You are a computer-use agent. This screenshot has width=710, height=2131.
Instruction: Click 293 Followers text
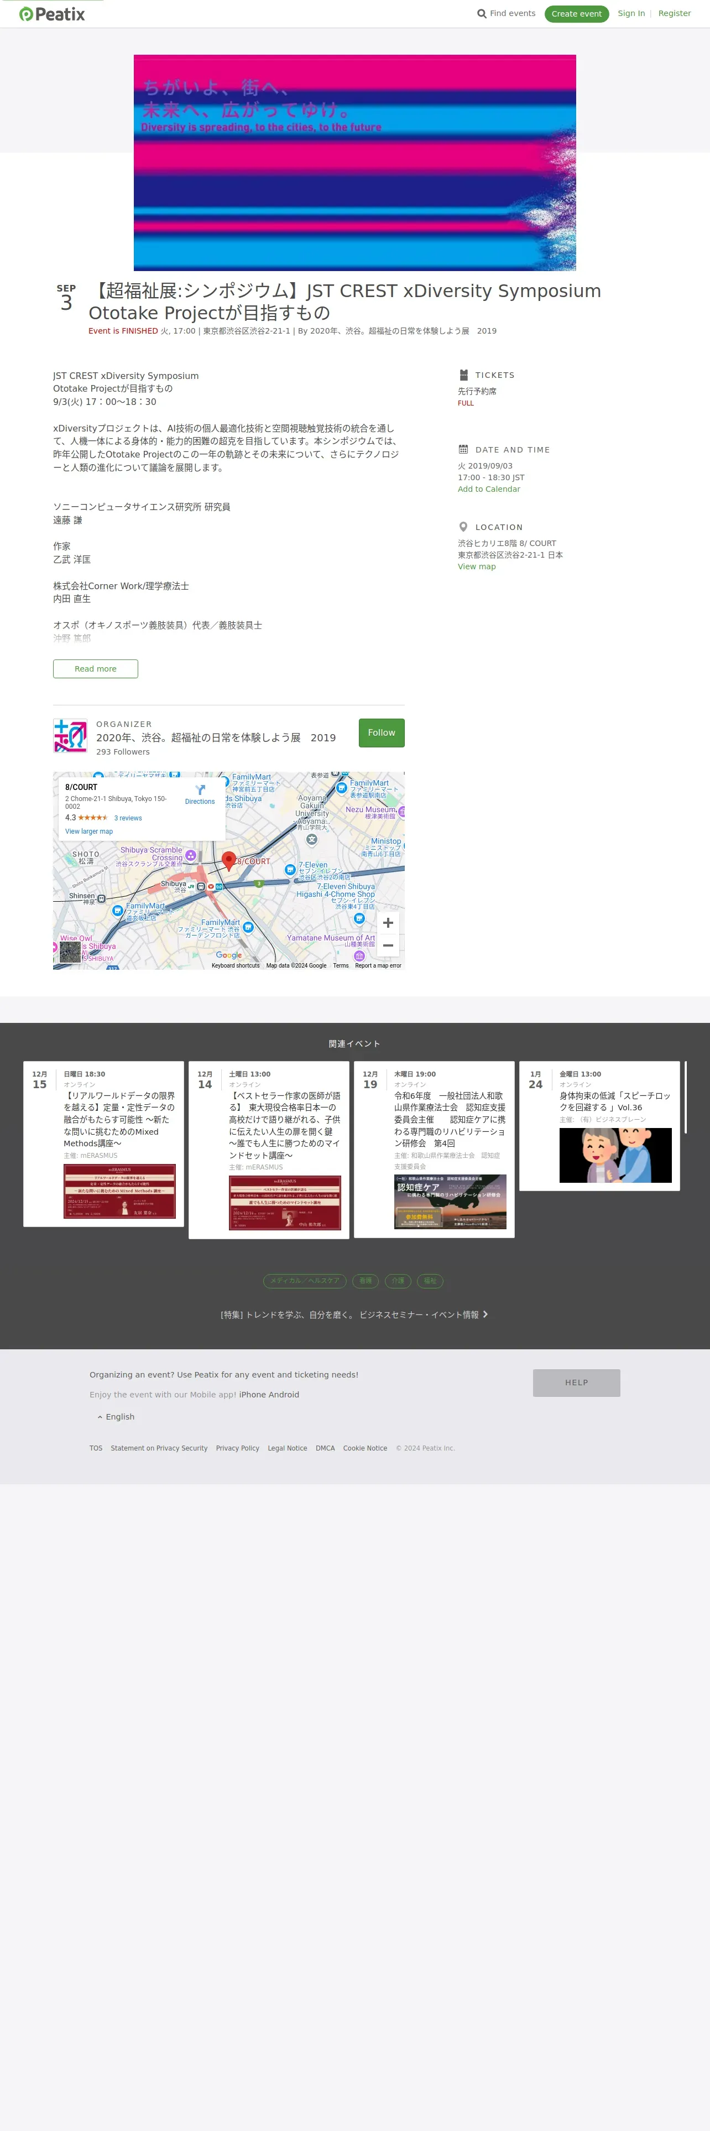click(122, 752)
